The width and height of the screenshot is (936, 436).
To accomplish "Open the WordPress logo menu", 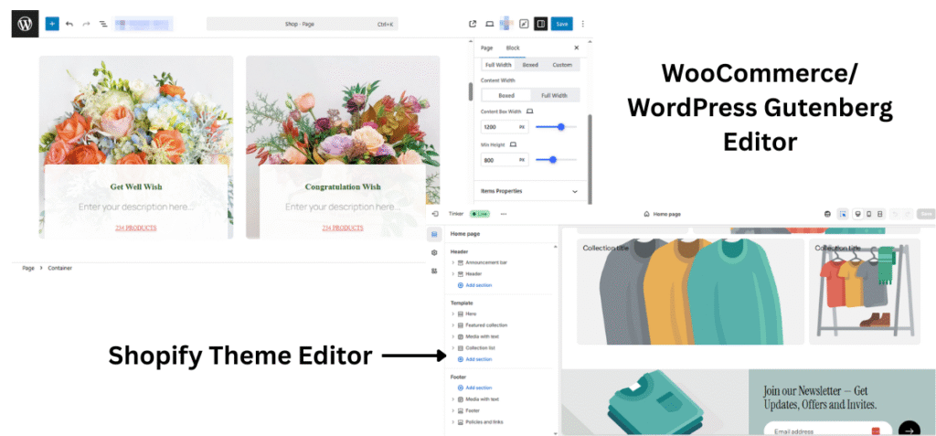I will pos(25,24).
